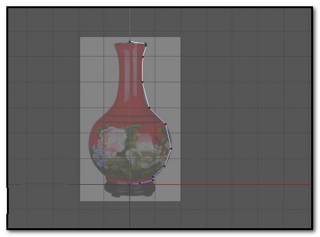Click the pink peony flower on the vase
Image resolution: width=320 pixels, height=237 pixels.
point(112,140)
